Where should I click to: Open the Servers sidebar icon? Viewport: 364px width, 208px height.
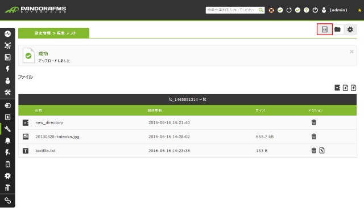coord(7,164)
